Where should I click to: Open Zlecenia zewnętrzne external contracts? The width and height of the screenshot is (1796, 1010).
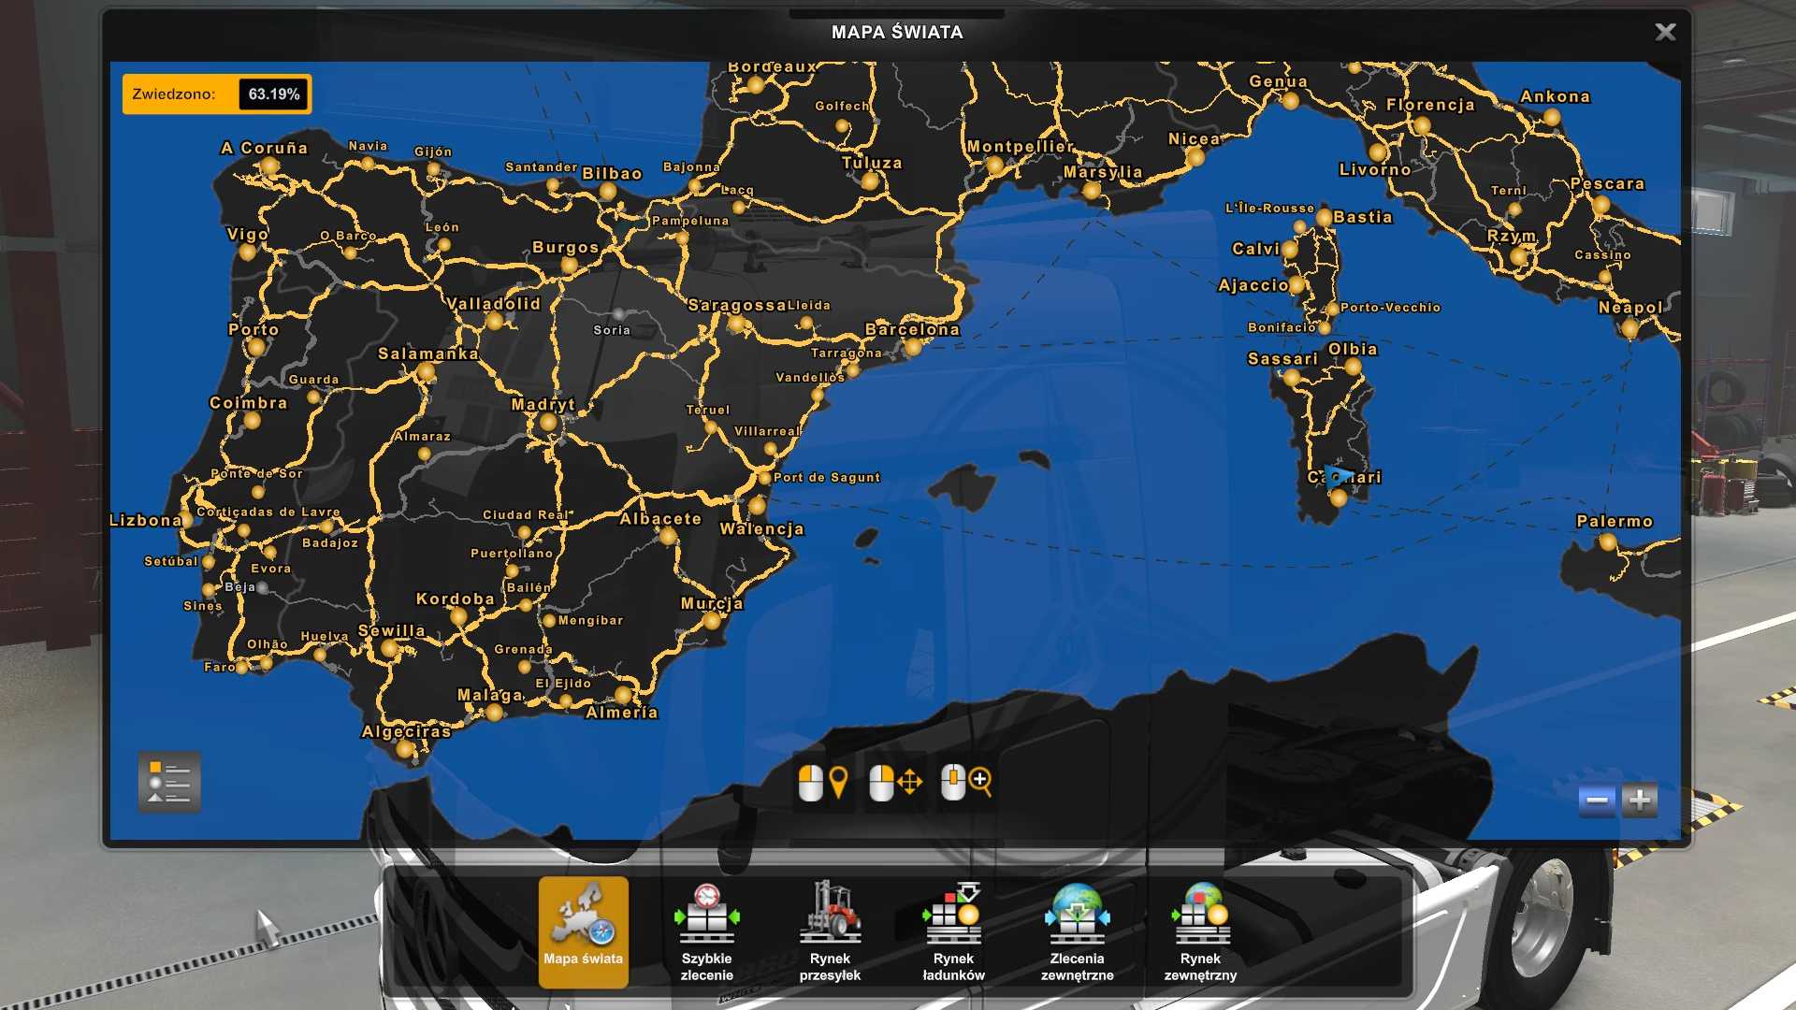point(1077,931)
